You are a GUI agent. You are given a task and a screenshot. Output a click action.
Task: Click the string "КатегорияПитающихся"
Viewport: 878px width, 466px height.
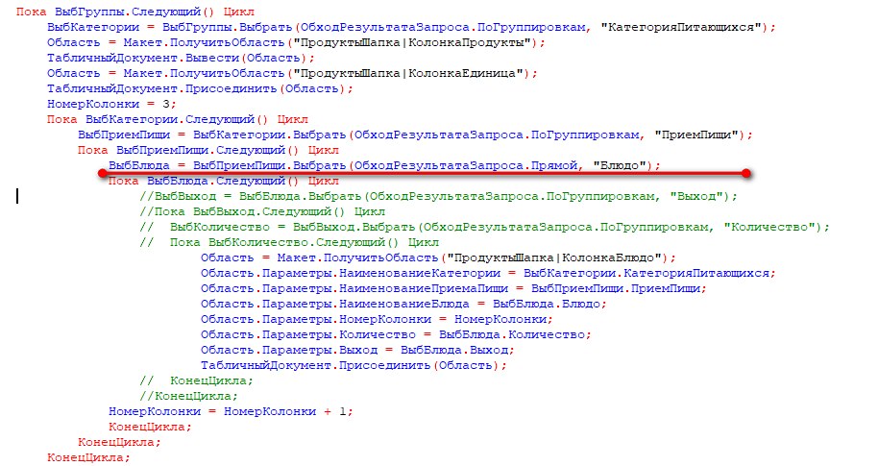(680, 27)
